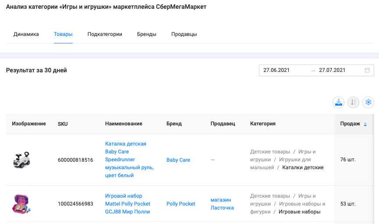The width and height of the screenshot is (379, 224).
Task: Open seller магазин Ласточка link
Action: [x=222, y=204]
